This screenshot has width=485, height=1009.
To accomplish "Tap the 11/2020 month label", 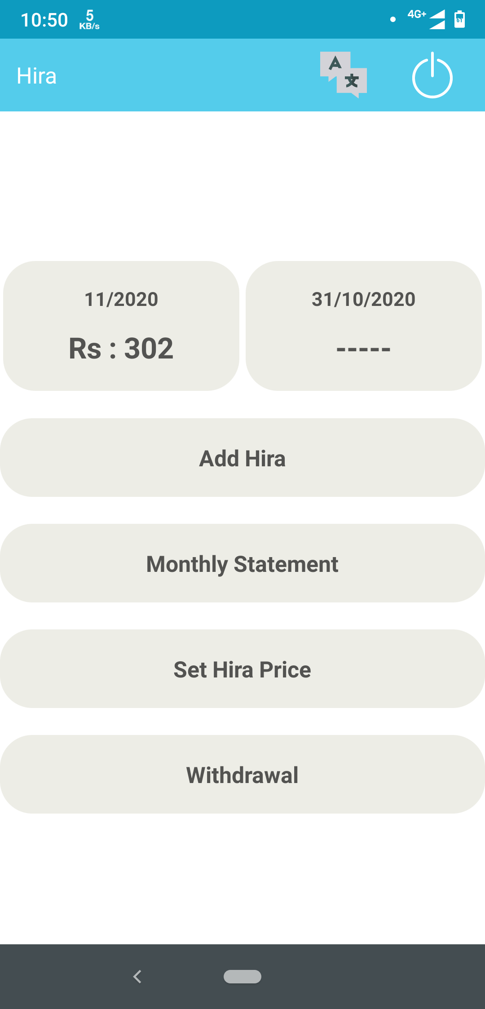I will click(x=121, y=299).
